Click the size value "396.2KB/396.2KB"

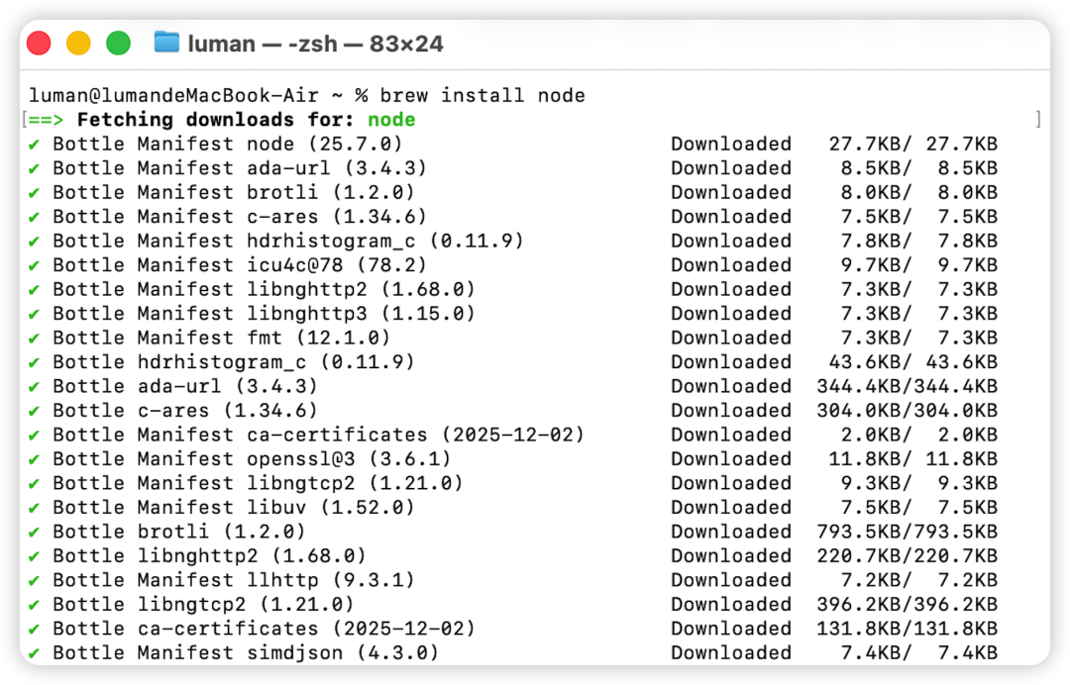pos(907,604)
